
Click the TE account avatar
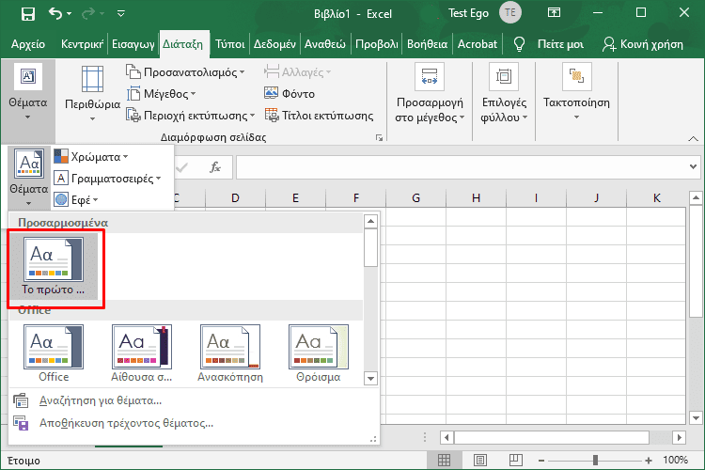510,12
